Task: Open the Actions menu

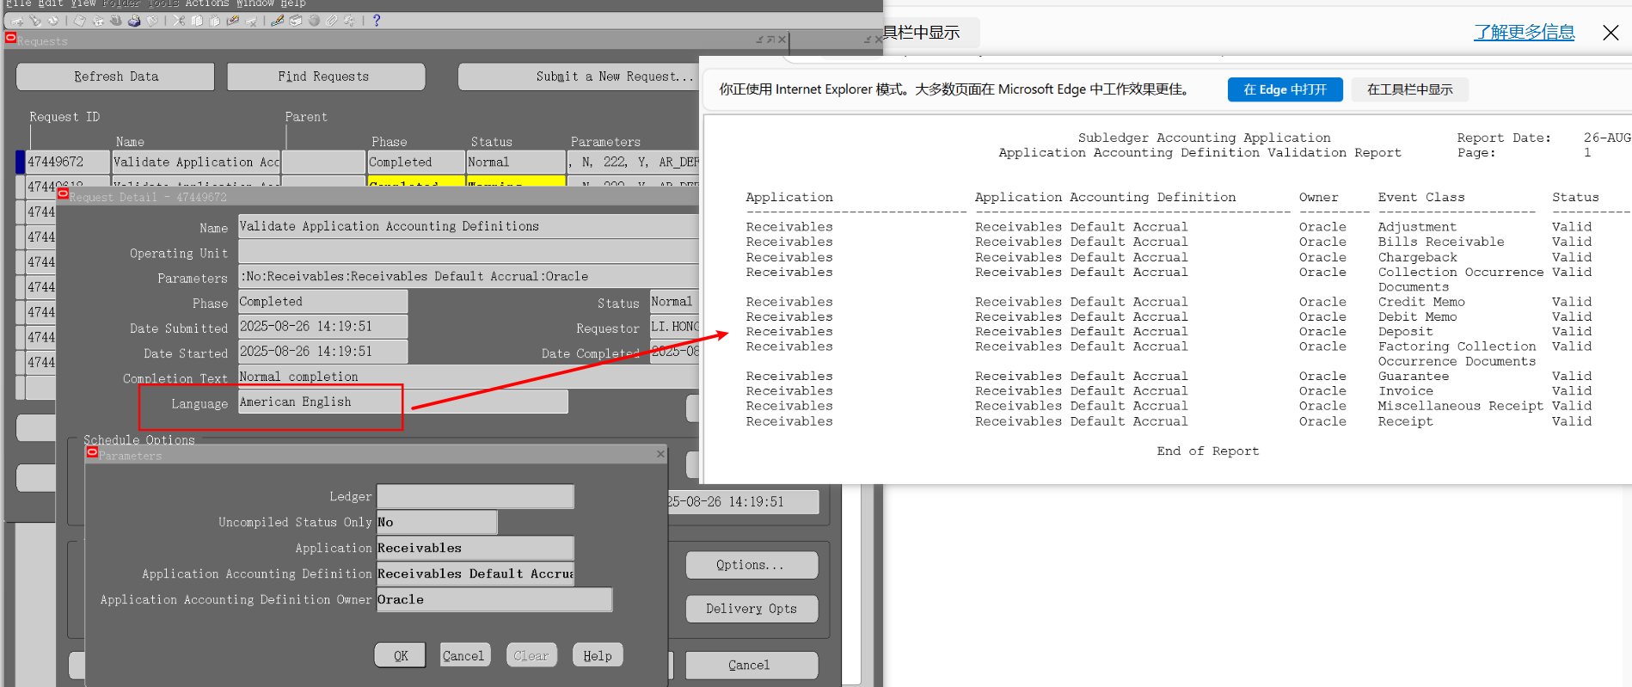Action: click(x=207, y=4)
